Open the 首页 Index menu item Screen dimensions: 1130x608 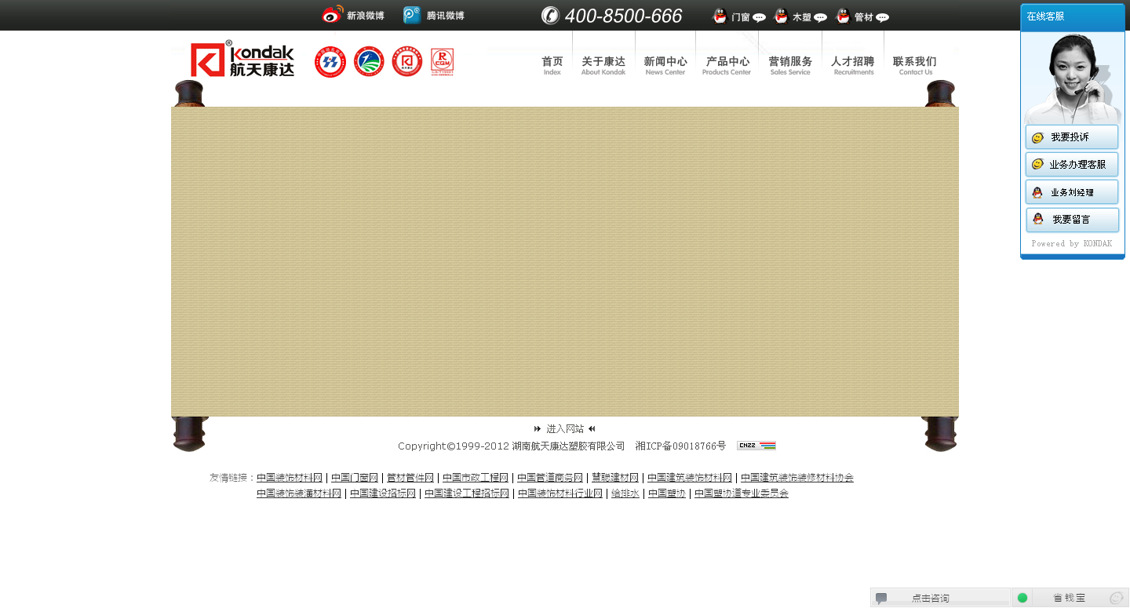click(x=552, y=65)
